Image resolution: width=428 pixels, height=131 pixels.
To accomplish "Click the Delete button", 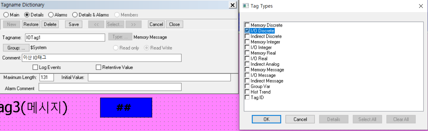I will point(50,24).
